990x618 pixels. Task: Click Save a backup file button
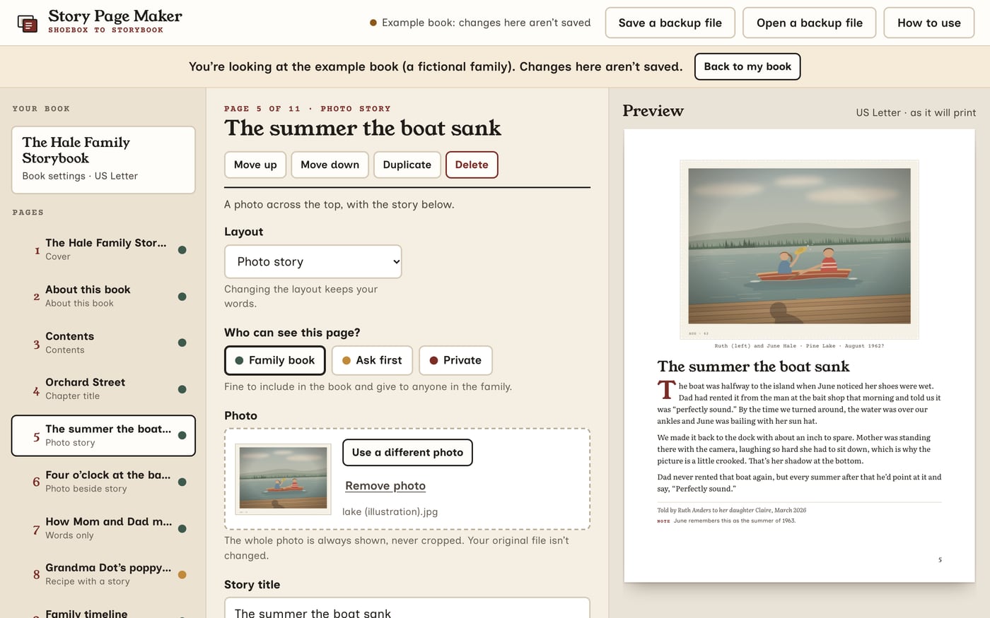click(670, 23)
